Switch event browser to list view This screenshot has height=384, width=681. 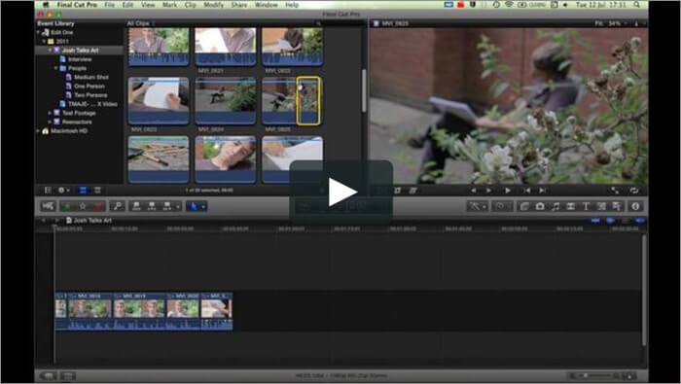(97, 191)
